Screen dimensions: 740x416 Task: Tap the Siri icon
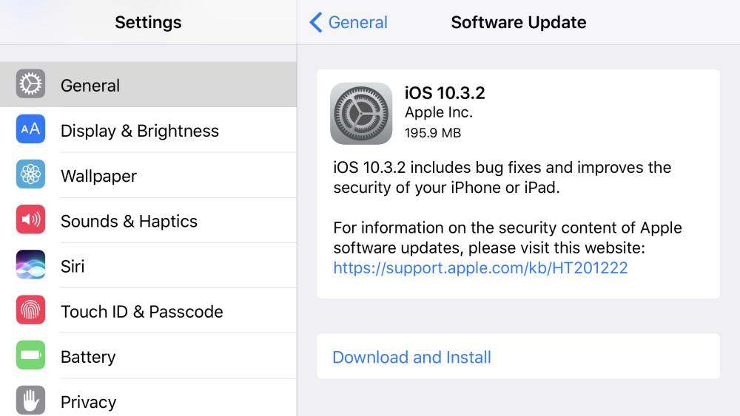[30, 265]
